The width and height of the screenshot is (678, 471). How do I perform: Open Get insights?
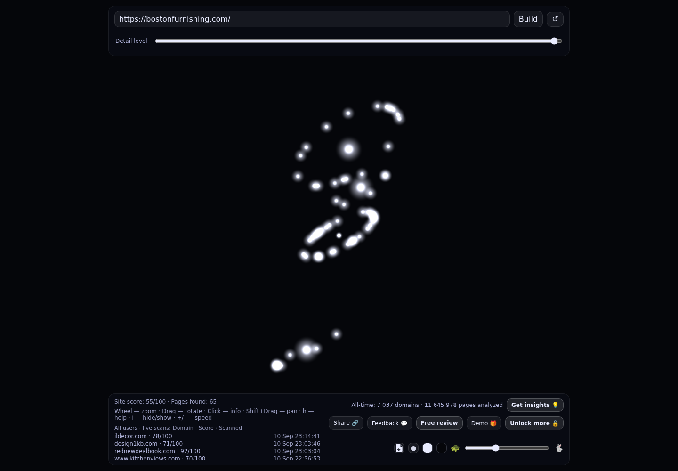click(535, 405)
